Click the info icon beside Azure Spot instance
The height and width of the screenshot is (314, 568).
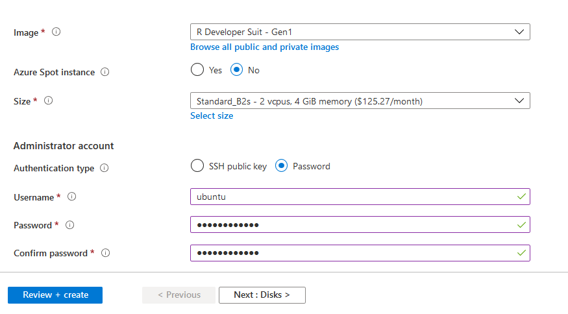105,72
